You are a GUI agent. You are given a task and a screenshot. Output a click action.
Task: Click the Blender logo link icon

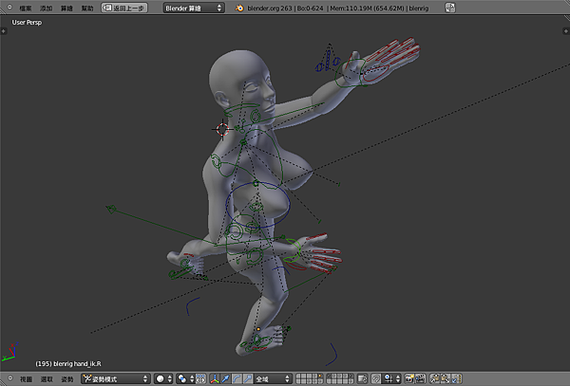(241, 8)
